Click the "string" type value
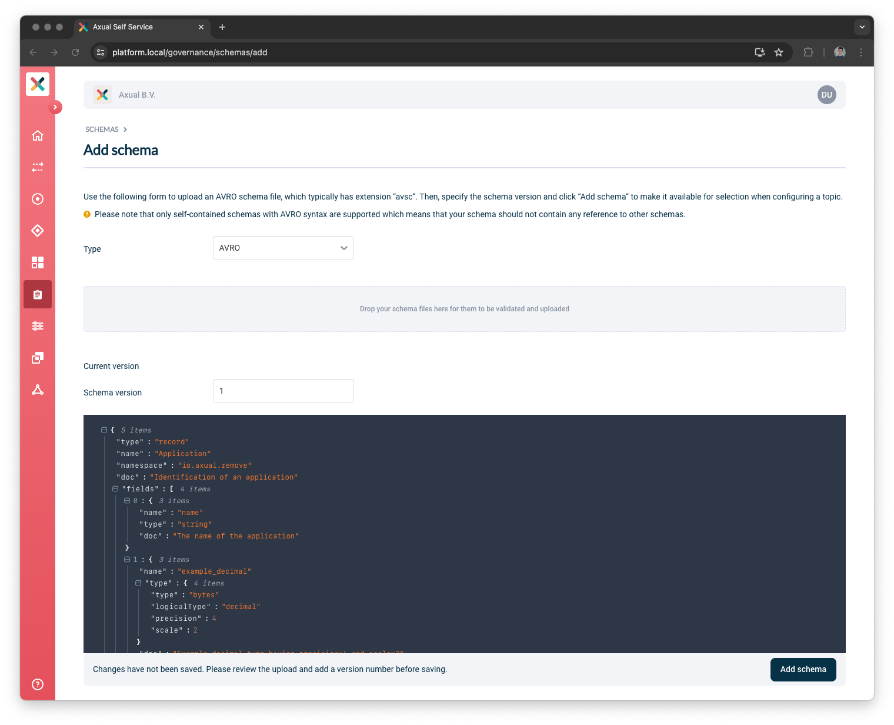Viewport: 894px width, 725px height. point(195,524)
